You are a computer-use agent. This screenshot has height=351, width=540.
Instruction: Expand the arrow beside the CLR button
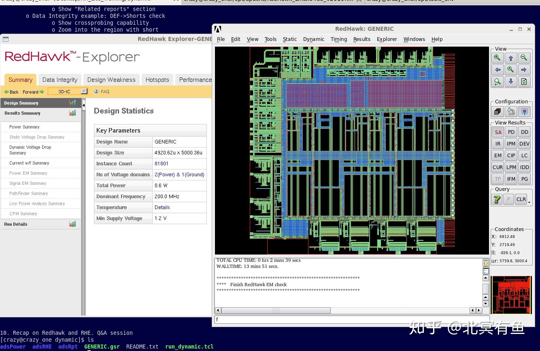pyautogui.click(x=529, y=202)
